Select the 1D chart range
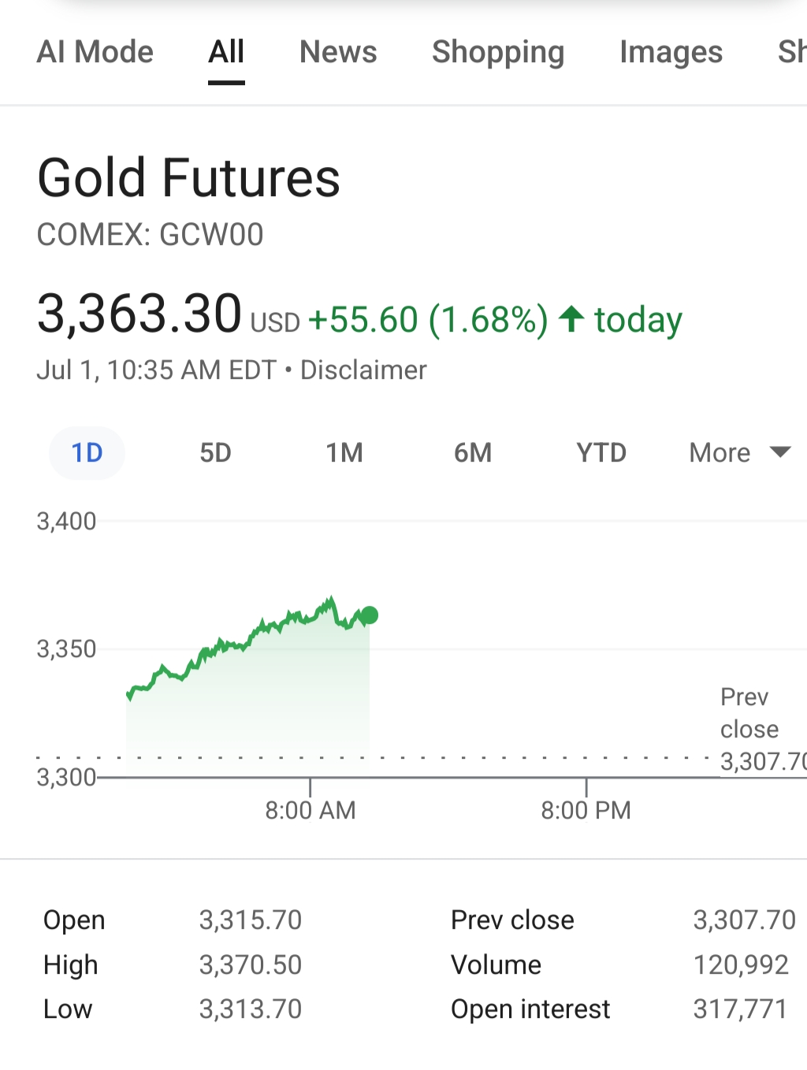 pos(87,453)
